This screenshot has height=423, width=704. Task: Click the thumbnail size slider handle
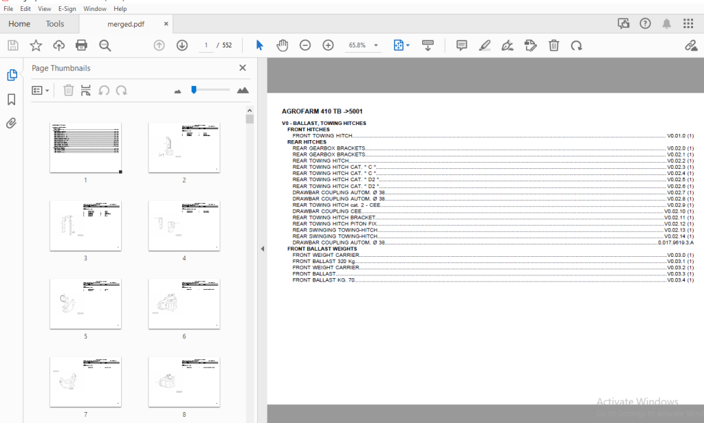(193, 90)
